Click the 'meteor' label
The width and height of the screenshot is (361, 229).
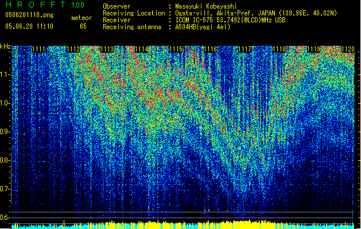click(81, 18)
